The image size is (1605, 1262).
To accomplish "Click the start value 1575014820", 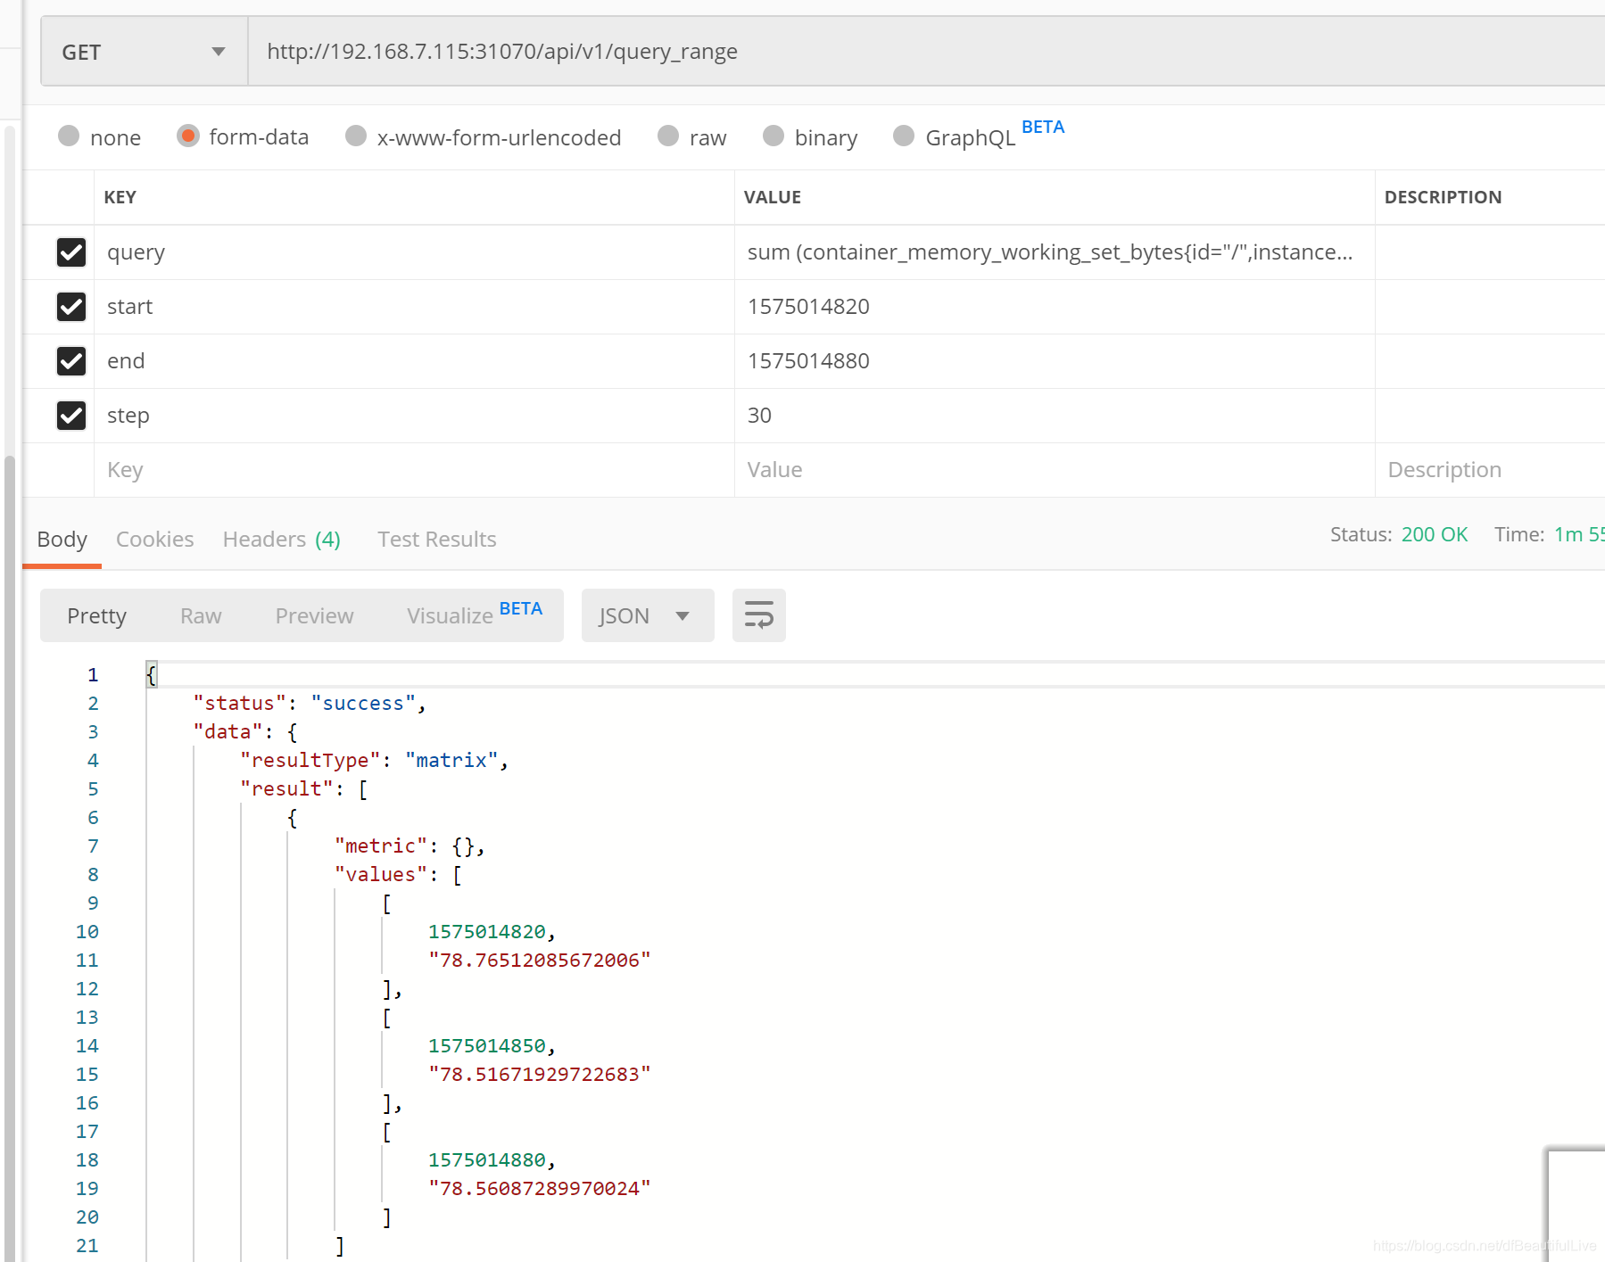I will coord(808,307).
